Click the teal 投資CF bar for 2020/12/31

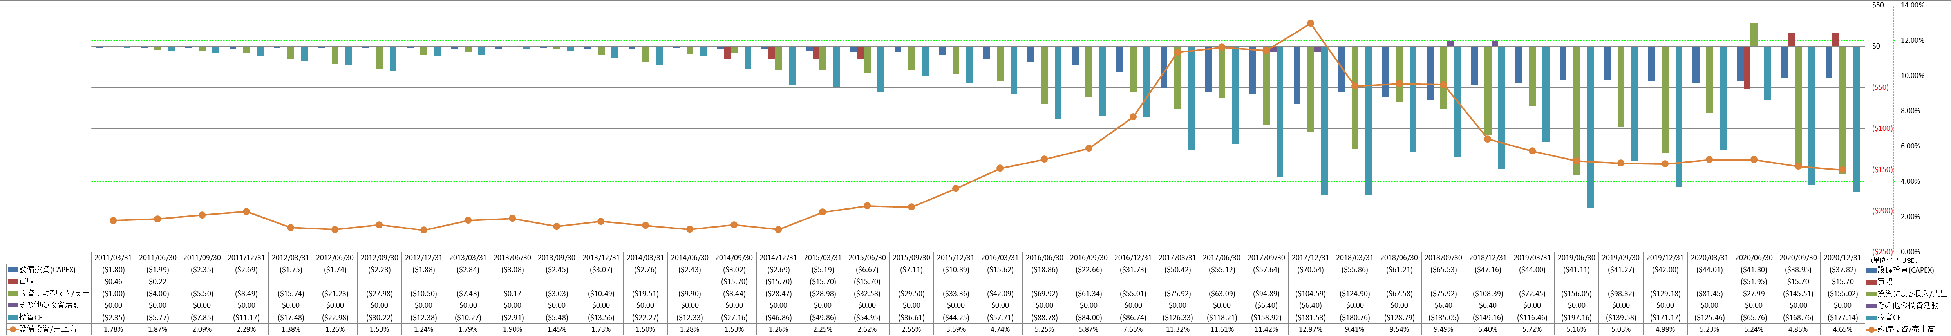click(x=1857, y=119)
